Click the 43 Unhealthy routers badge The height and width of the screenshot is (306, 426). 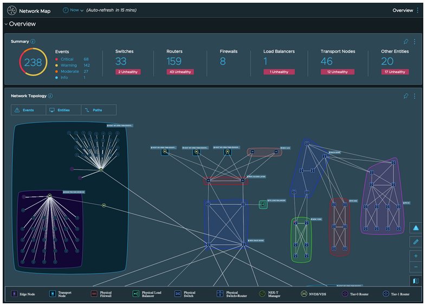(179, 71)
